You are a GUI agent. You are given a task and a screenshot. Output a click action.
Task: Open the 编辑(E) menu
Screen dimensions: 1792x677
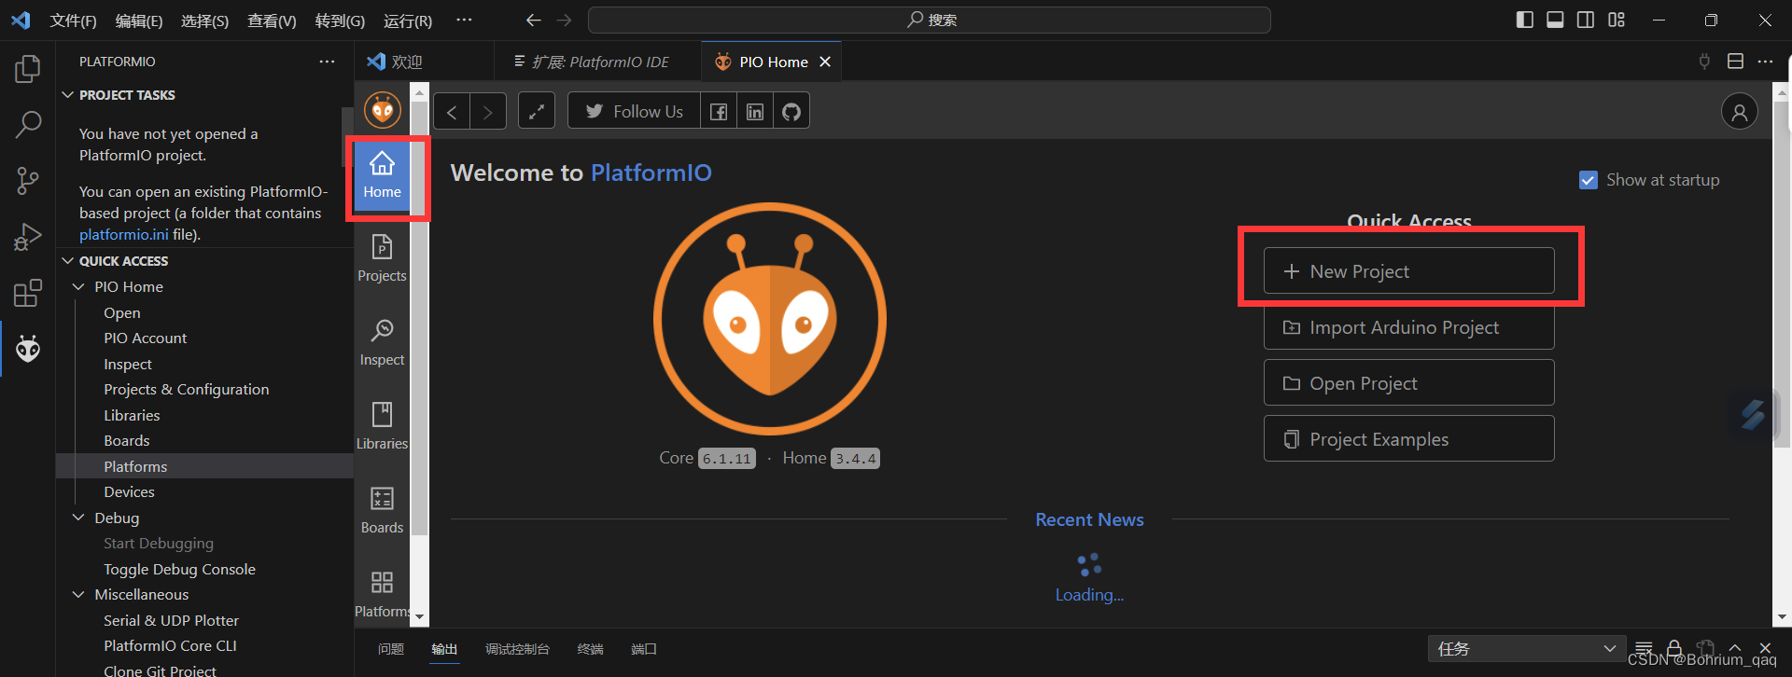coord(139,21)
